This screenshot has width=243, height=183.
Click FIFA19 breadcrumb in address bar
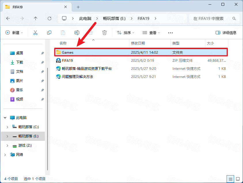(x=143, y=18)
